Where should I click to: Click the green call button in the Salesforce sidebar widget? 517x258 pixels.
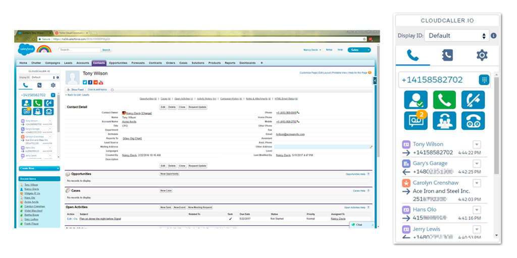click(37, 103)
